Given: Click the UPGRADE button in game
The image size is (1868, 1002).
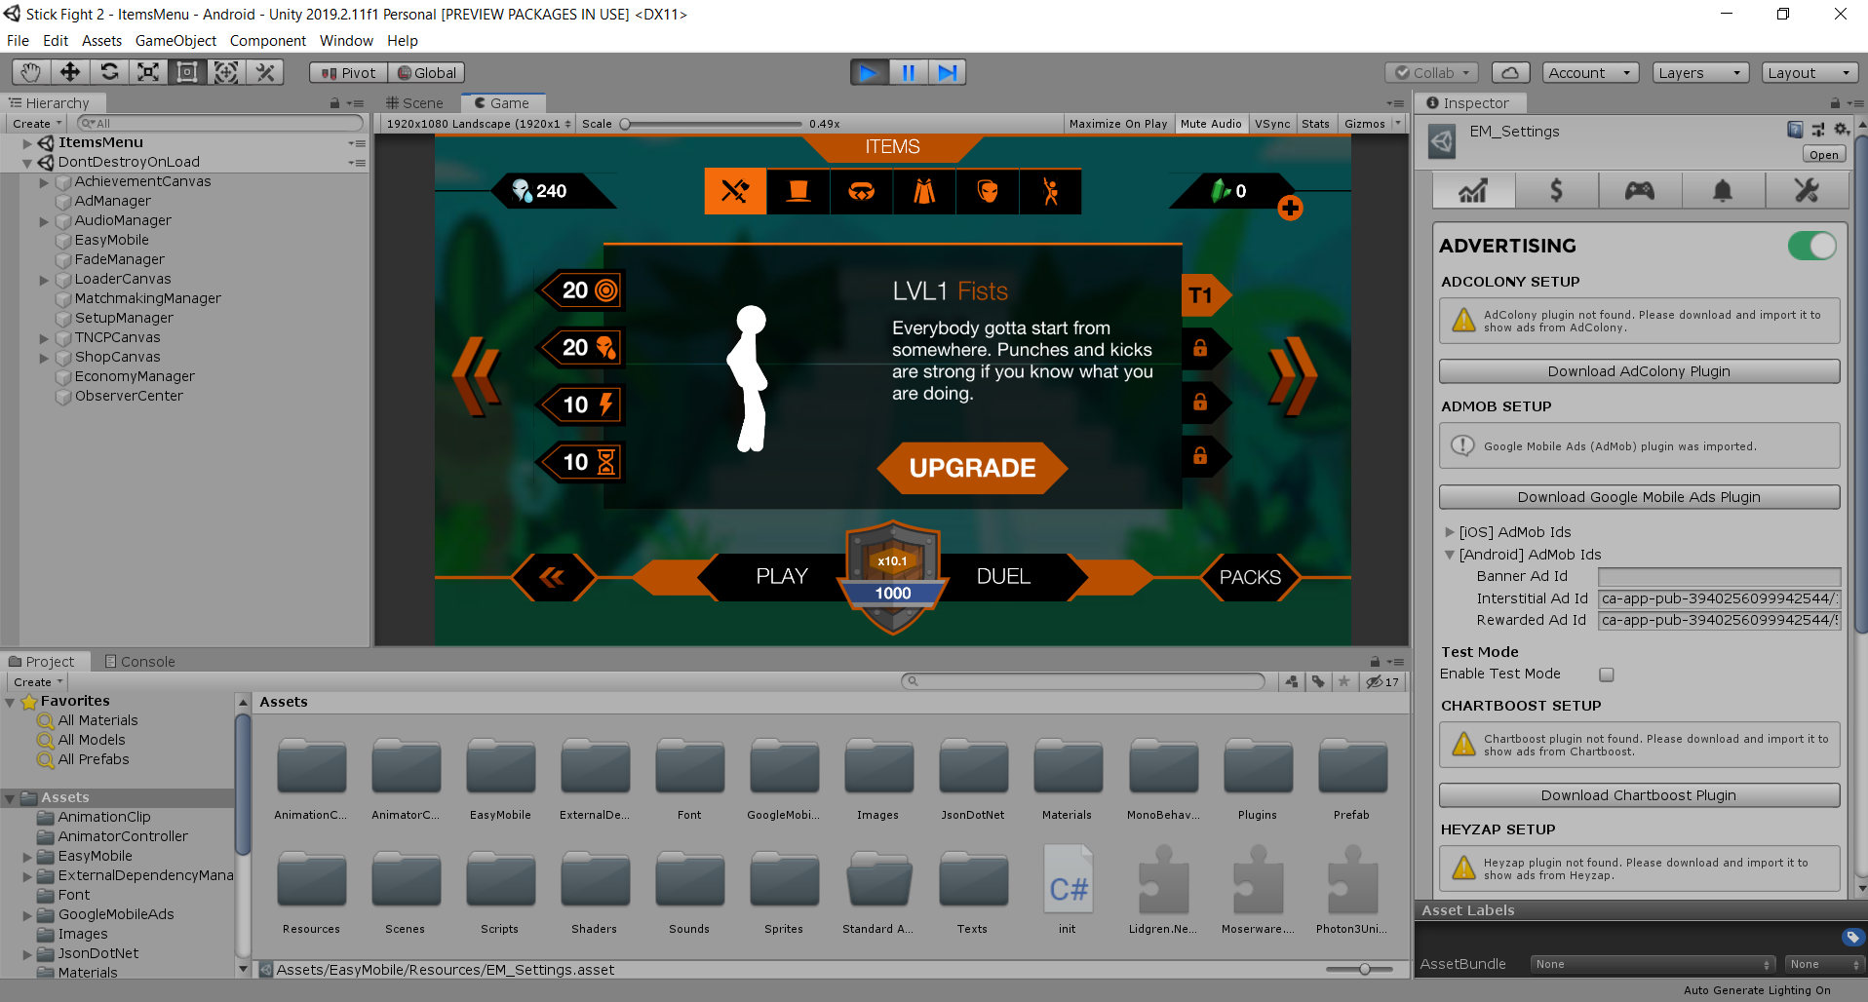Looking at the screenshot, I should coord(972,468).
